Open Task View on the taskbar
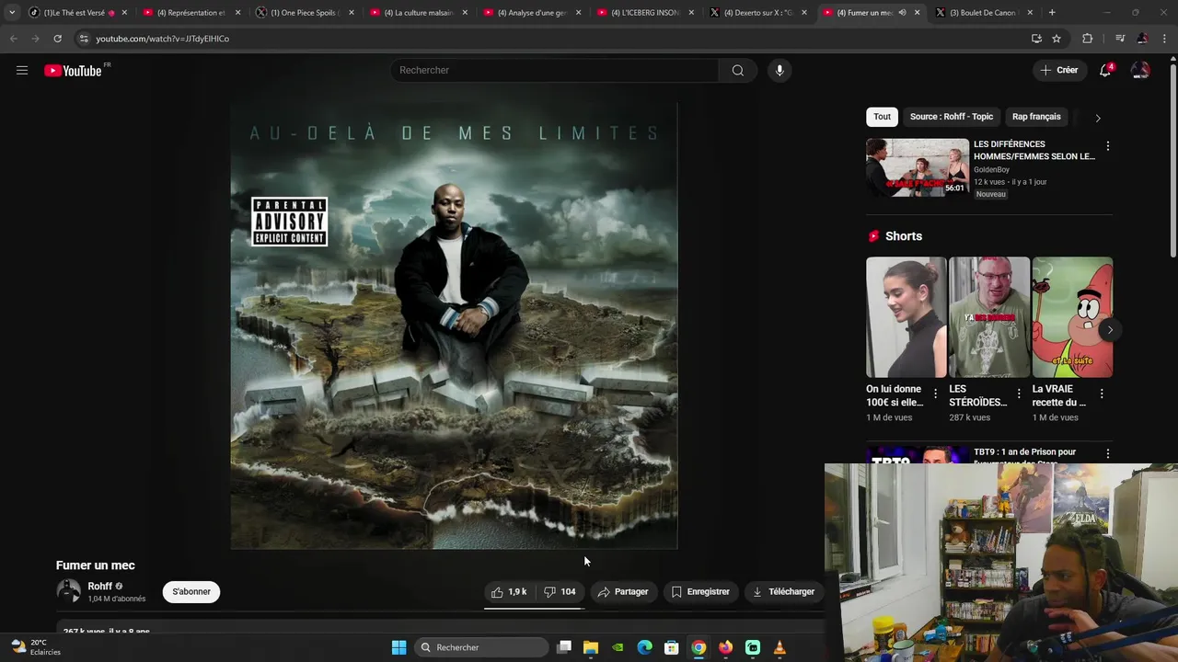The image size is (1178, 662). (x=564, y=647)
